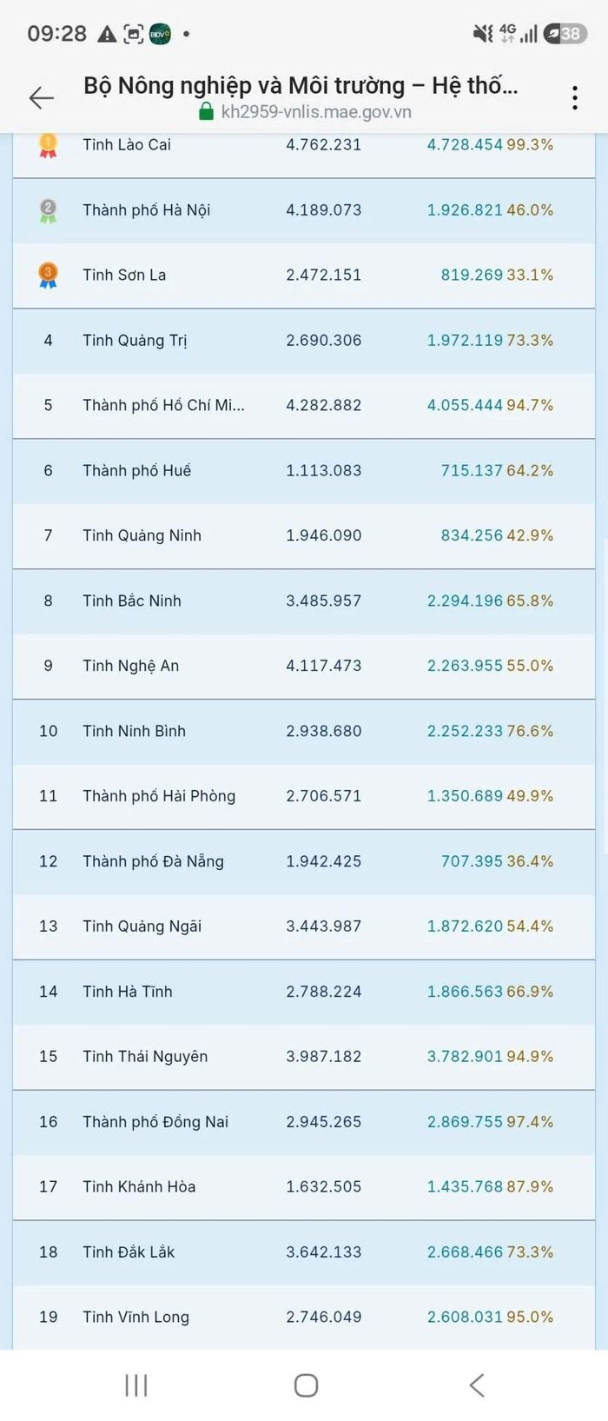Select the Tỉnh Quảng Trị row
The image size is (608, 1421).
click(304, 341)
